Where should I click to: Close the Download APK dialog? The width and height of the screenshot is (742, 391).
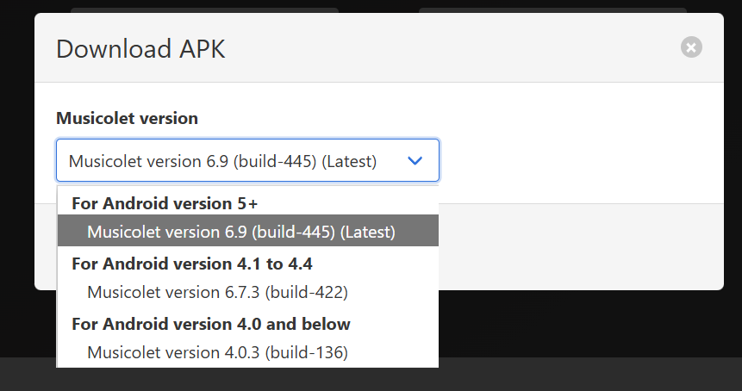point(691,47)
